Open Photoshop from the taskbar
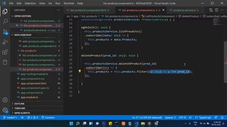 click(104, 123)
